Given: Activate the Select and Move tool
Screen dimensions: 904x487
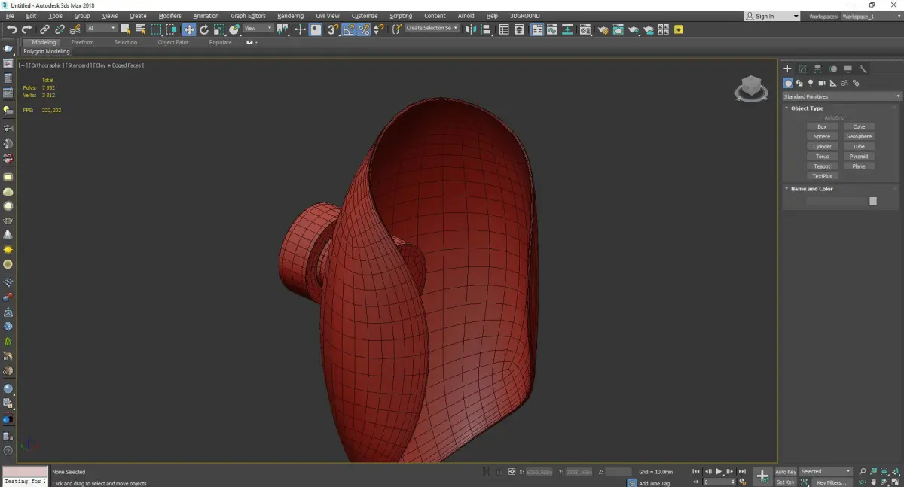Looking at the screenshot, I should (188, 29).
